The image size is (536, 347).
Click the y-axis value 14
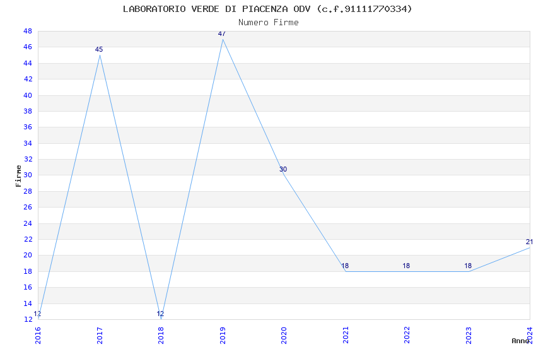(28, 303)
